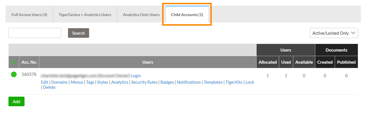
Task: Open Security Rules for the account
Action: (144, 82)
